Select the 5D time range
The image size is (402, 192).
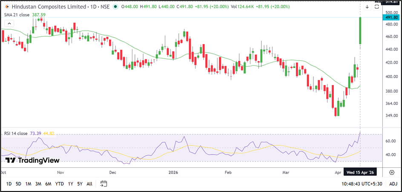(18, 184)
